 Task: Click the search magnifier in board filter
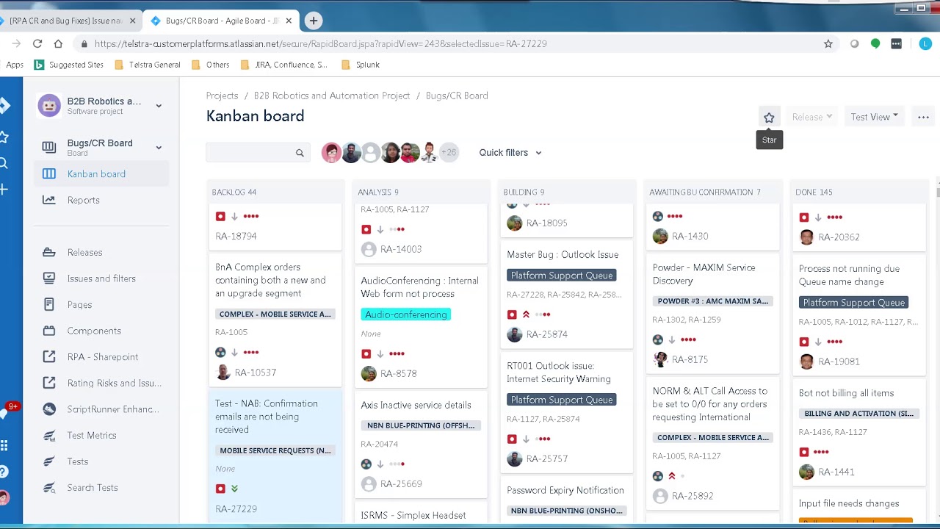[300, 153]
